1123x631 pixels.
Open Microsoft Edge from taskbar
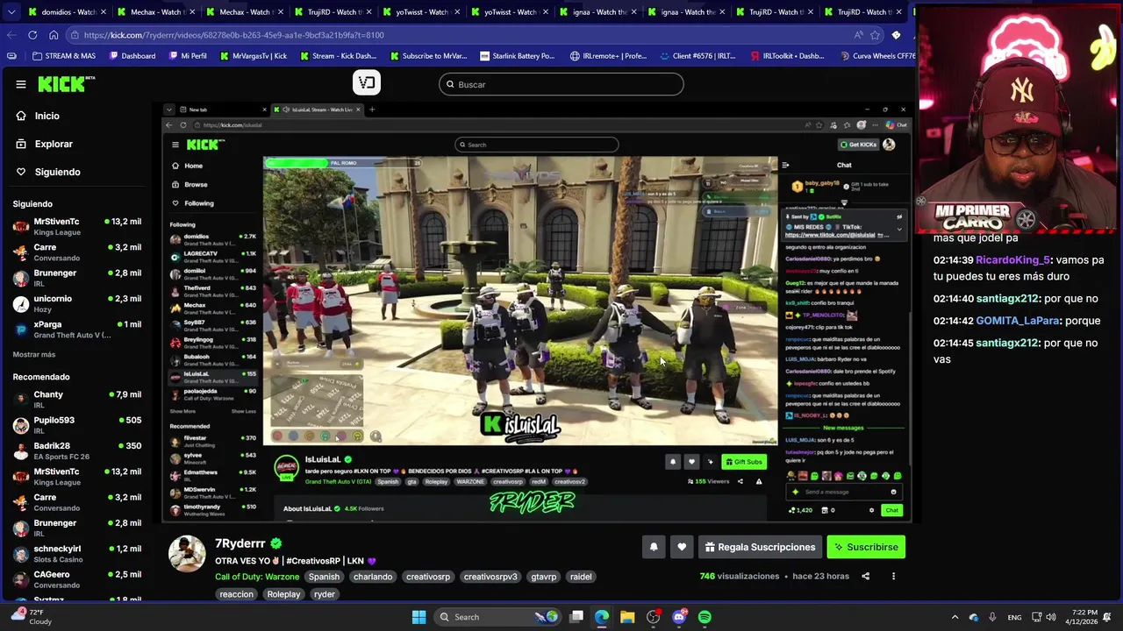tap(602, 617)
